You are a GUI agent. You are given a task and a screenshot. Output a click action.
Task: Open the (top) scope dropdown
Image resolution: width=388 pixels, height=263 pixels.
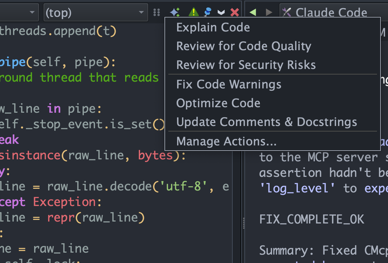coord(96,12)
